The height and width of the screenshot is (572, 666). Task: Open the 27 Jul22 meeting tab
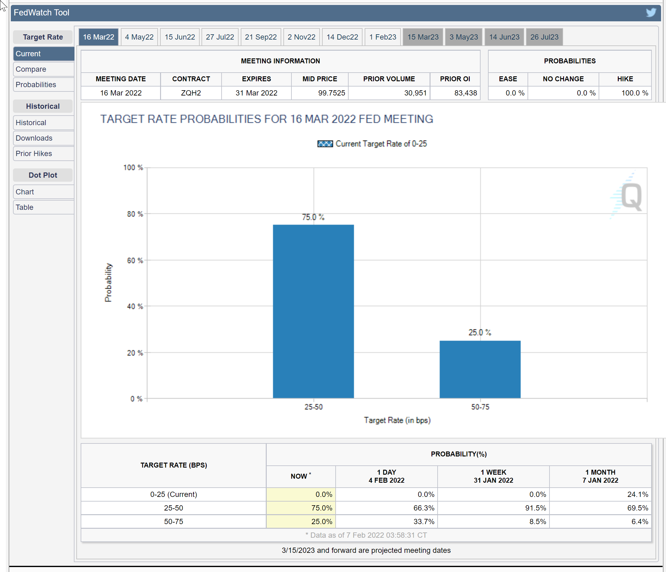click(x=220, y=37)
